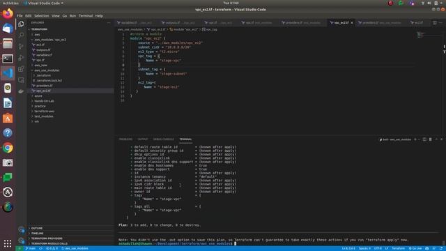The image size is (446, 251).
Task: Click the split editor icon in the tab bar
Action: coord(435,22)
